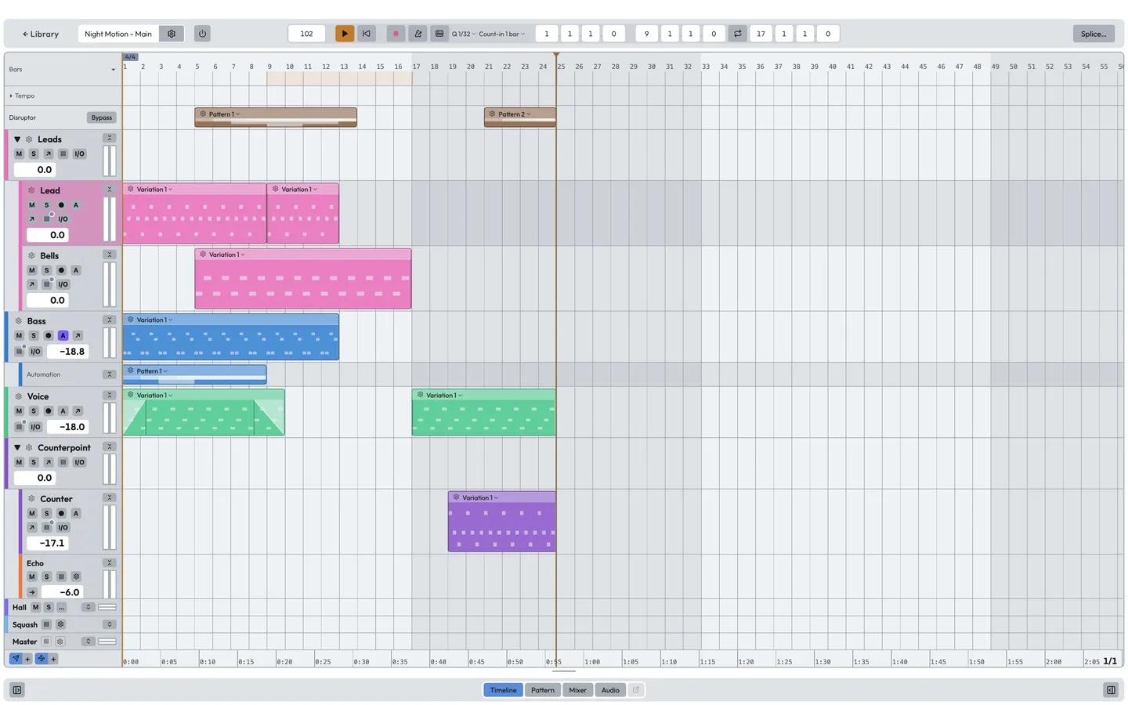
Task: Collapse the Echo track height toggle
Action: (x=110, y=562)
